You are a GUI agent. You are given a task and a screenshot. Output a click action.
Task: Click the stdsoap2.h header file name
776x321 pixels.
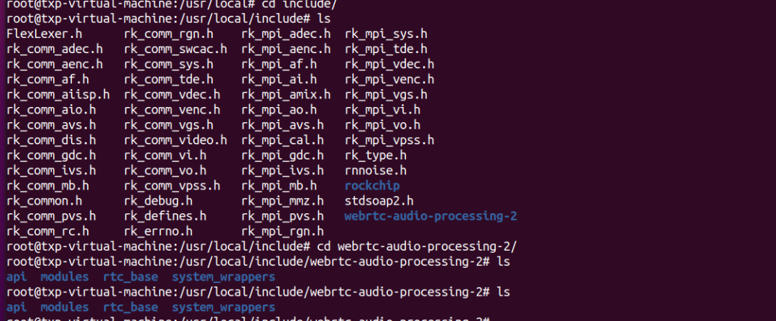point(379,200)
